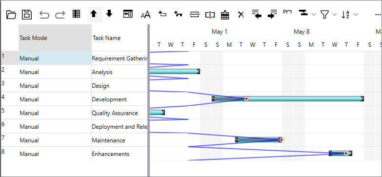Open the more options ellipsis menu

pos(378,15)
